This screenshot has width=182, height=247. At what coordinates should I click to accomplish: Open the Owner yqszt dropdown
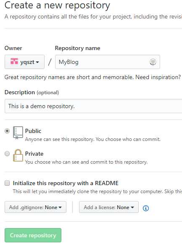coord(24,62)
